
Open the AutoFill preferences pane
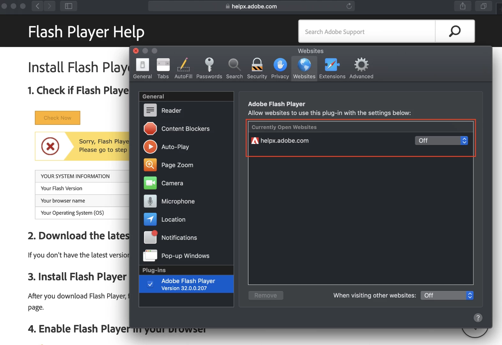tap(184, 68)
